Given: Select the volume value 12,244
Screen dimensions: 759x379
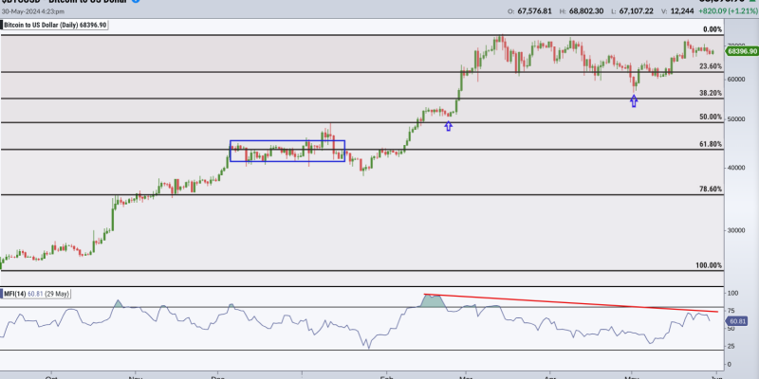Looking at the screenshot, I should (x=683, y=10).
